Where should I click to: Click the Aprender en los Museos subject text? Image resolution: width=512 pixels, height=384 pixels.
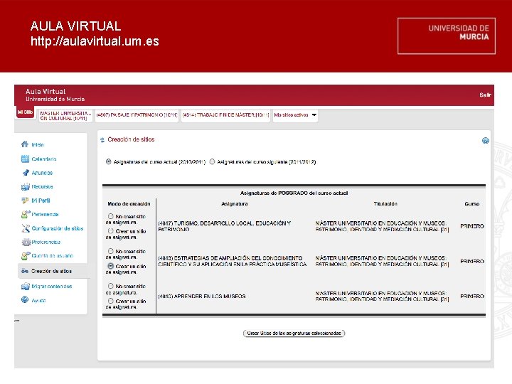[x=202, y=296]
